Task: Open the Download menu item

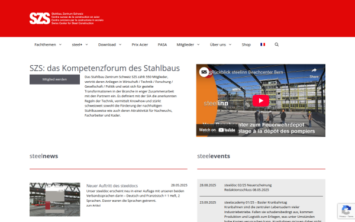Action: pos(107,44)
